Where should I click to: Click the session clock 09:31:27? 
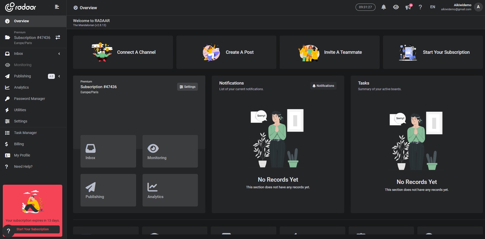click(x=365, y=7)
